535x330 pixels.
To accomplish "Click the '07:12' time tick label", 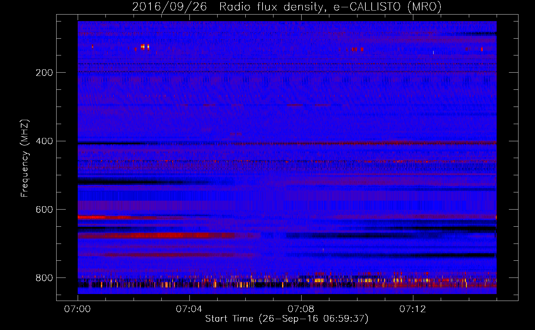I will 413,309.
